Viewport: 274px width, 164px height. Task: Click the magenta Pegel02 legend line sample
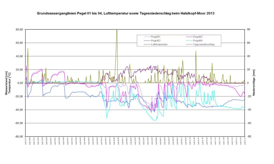189,37
